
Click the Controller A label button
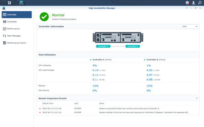pyautogui.click(x=103, y=46)
